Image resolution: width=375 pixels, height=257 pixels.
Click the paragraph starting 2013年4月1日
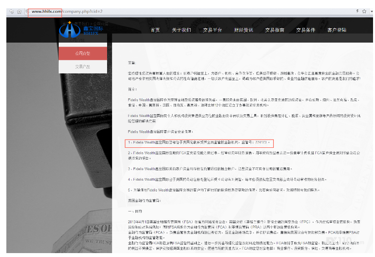tap(244, 224)
